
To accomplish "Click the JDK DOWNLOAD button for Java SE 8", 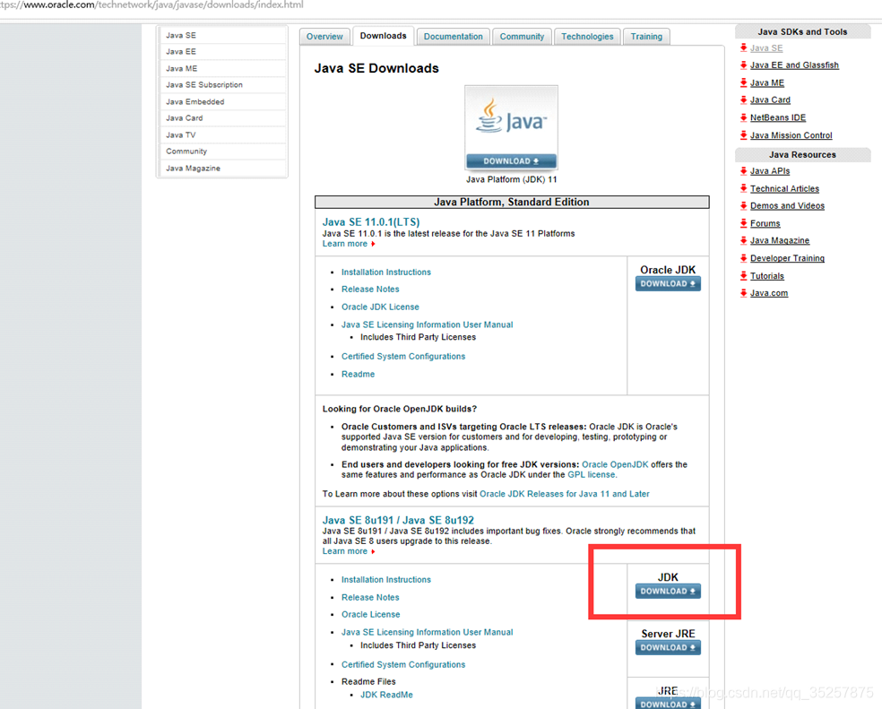I will tap(668, 591).
